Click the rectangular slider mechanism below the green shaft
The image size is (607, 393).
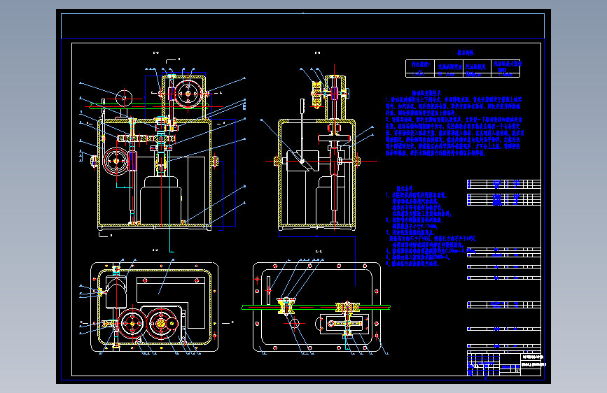click(x=344, y=323)
